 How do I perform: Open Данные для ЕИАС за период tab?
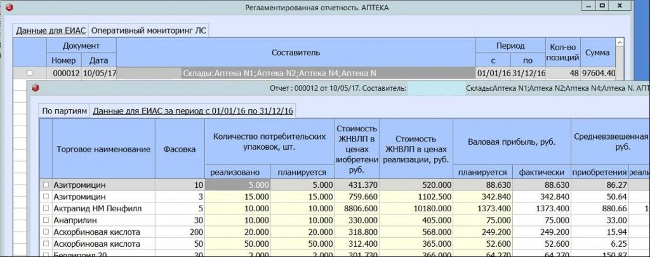(193, 111)
